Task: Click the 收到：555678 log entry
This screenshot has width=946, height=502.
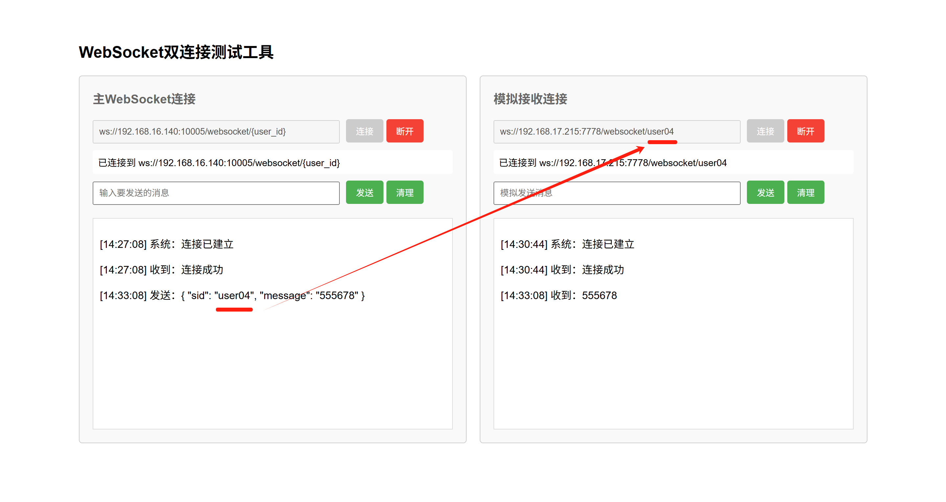Action: click(559, 295)
